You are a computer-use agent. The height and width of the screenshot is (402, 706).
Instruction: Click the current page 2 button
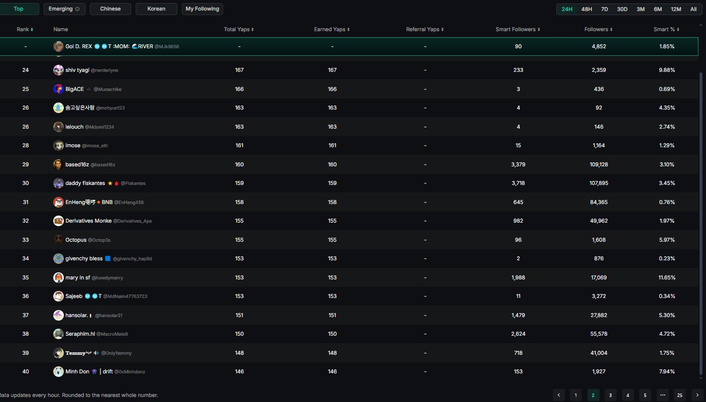click(593, 395)
